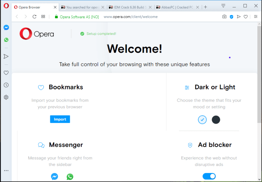The height and width of the screenshot is (182, 262).
Task: Click the 'Setup completed!' text
Action: click(101, 34)
